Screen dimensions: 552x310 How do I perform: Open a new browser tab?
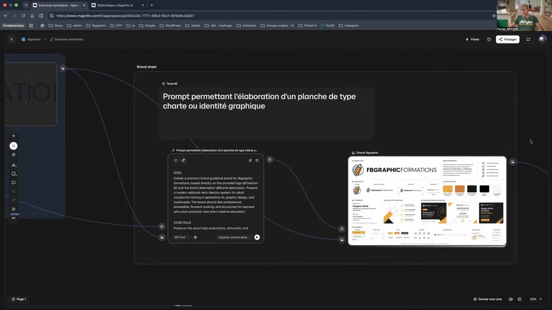(x=152, y=5)
